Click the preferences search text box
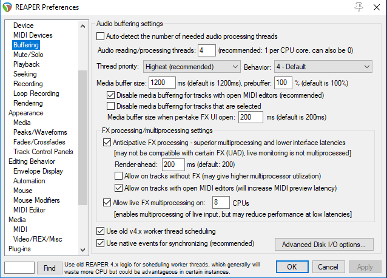This screenshot has height=278, width=387. coord(19,267)
